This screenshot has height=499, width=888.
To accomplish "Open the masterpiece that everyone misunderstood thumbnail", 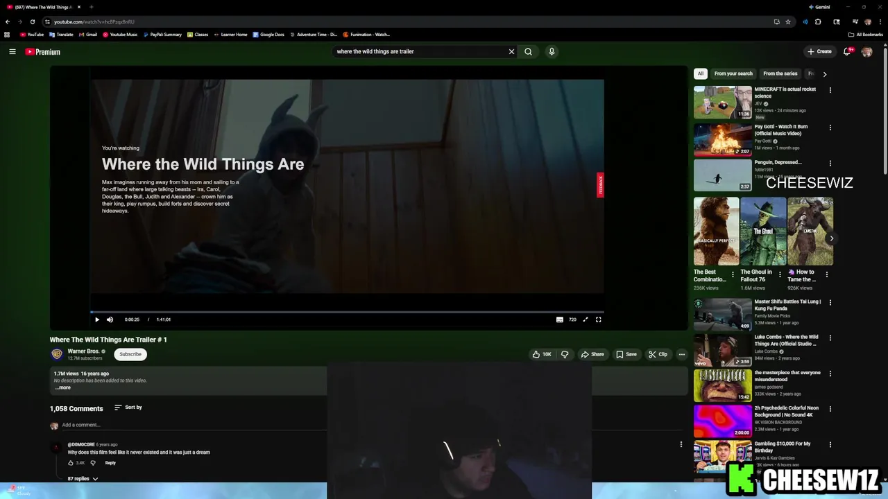I will pyautogui.click(x=723, y=385).
